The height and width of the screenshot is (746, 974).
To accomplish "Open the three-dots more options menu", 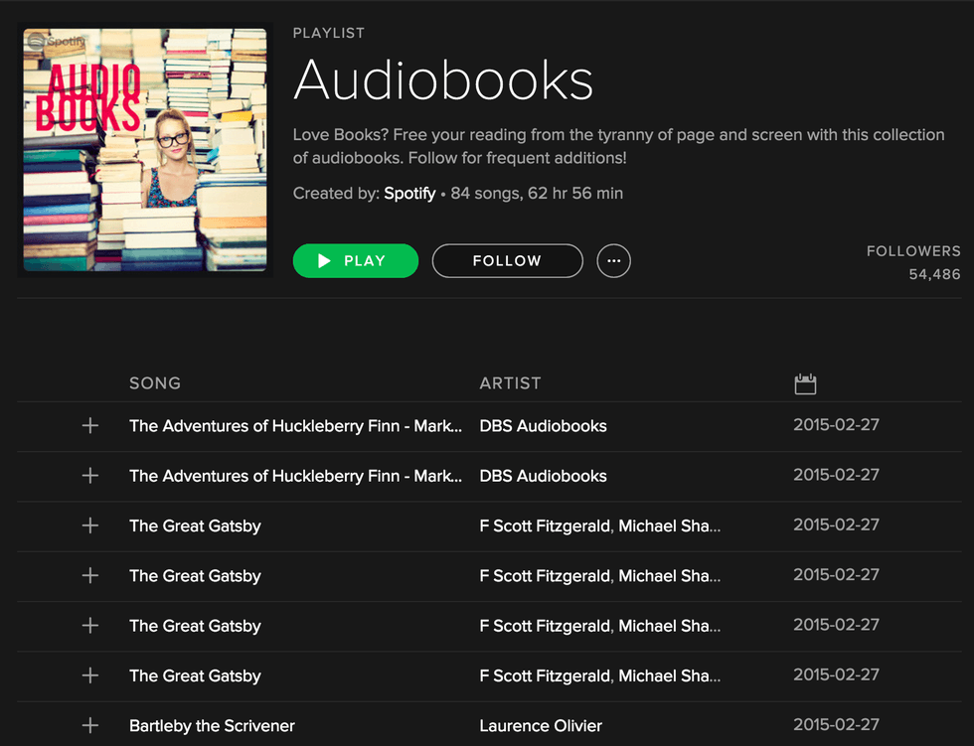I will pyautogui.click(x=613, y=261).
